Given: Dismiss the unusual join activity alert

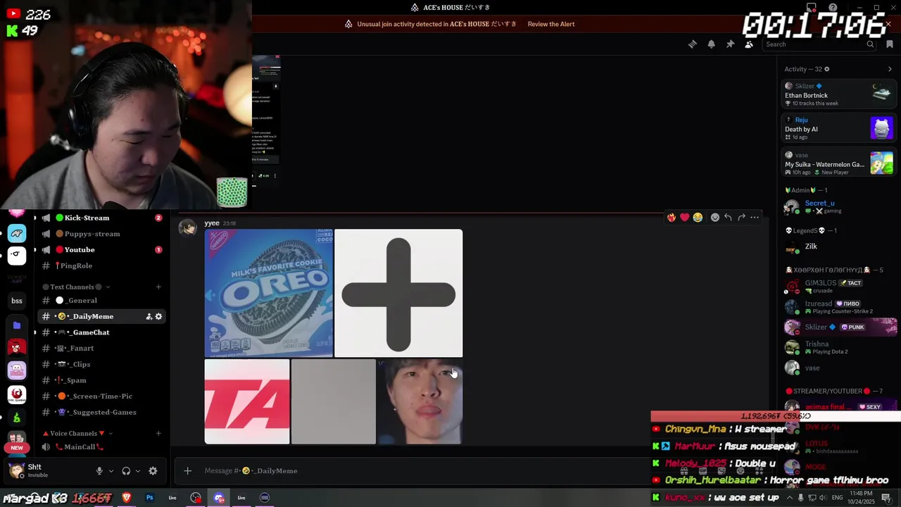Looking at the screenshot, I should pyautogui.click(x=888, y=24).
